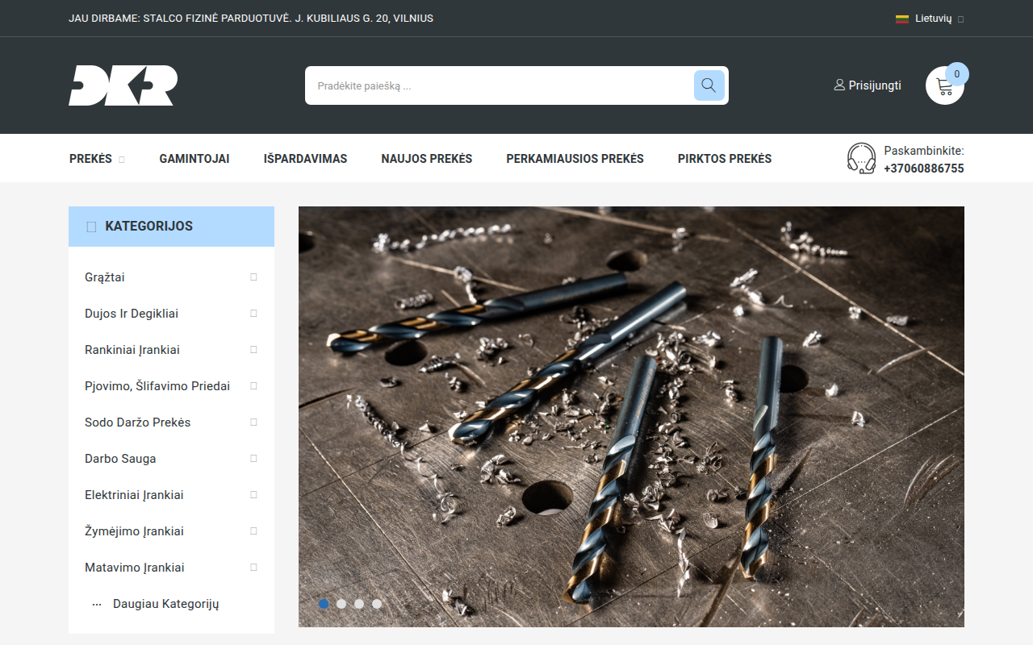Select the second carousel slide dot

coord(341,603)
